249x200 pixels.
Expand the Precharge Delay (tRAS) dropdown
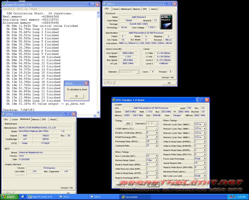coord(156,141)
